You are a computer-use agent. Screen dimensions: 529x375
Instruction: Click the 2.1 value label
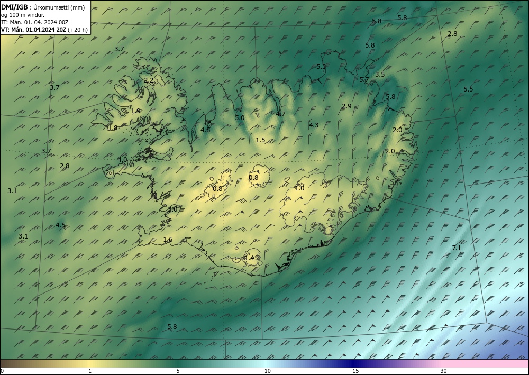[111, 173]
